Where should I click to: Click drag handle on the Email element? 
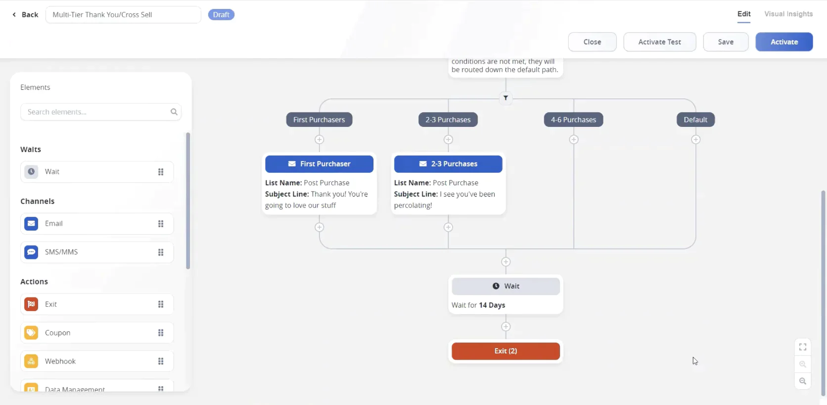[x=161, y=224]
